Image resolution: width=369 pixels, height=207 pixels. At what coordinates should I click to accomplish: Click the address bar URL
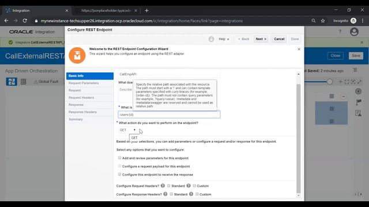(141, 21)
